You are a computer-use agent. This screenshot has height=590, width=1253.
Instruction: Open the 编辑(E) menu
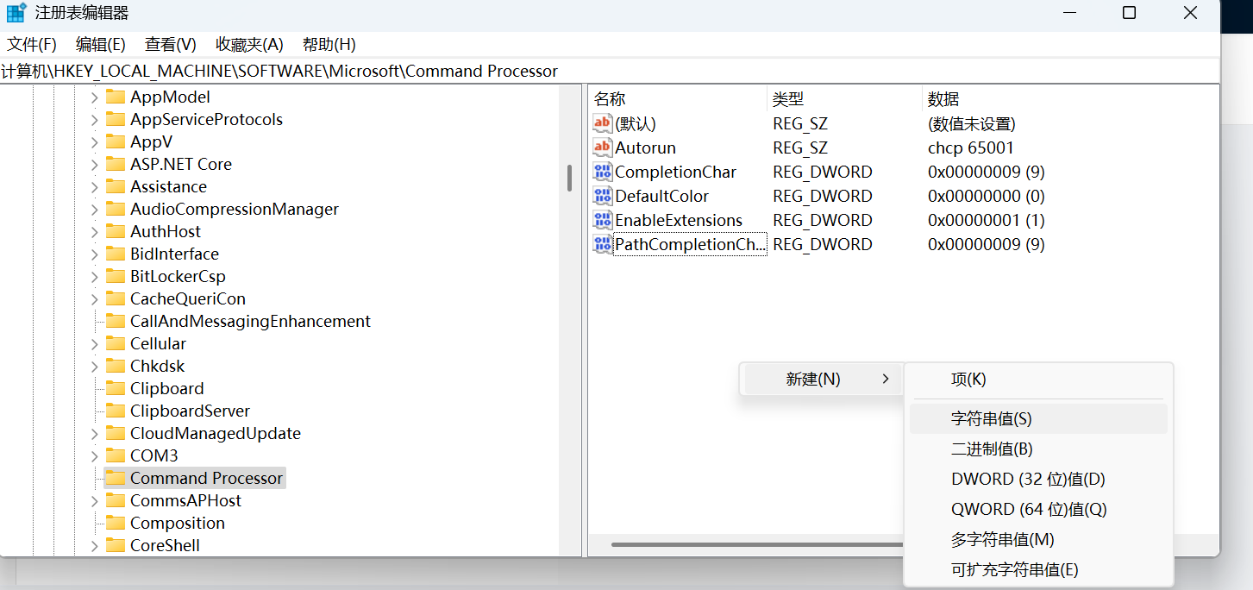click(101, 44)
